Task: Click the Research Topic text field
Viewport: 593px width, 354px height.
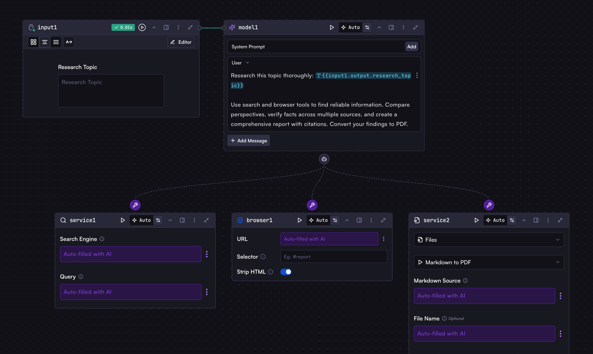Action: pos(111,91)
